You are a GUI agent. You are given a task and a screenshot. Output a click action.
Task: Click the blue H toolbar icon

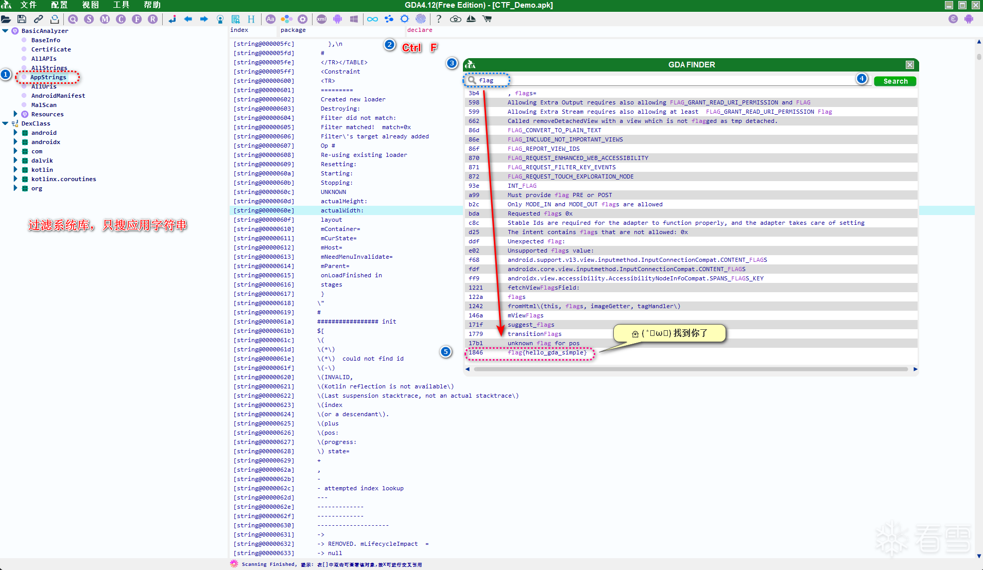[251, 19]
